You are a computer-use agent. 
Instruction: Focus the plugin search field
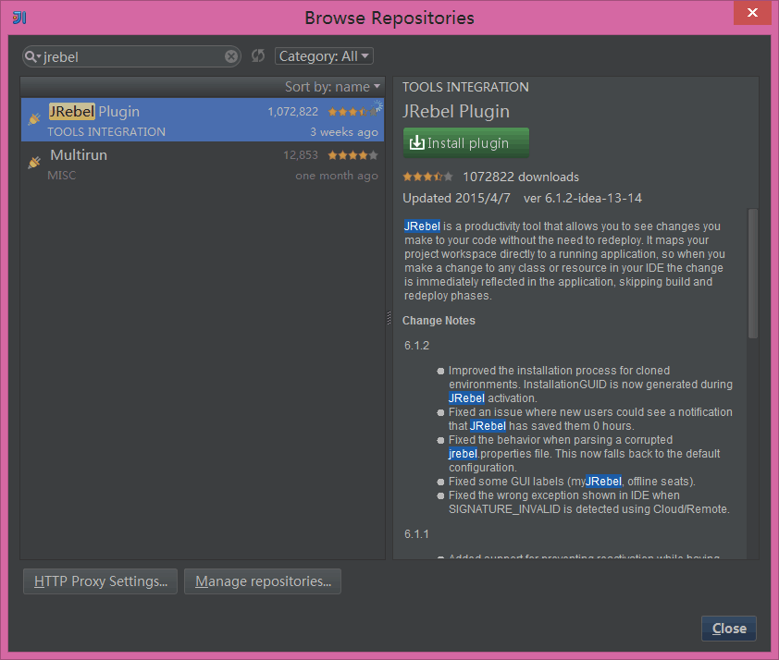coord(133,56)
